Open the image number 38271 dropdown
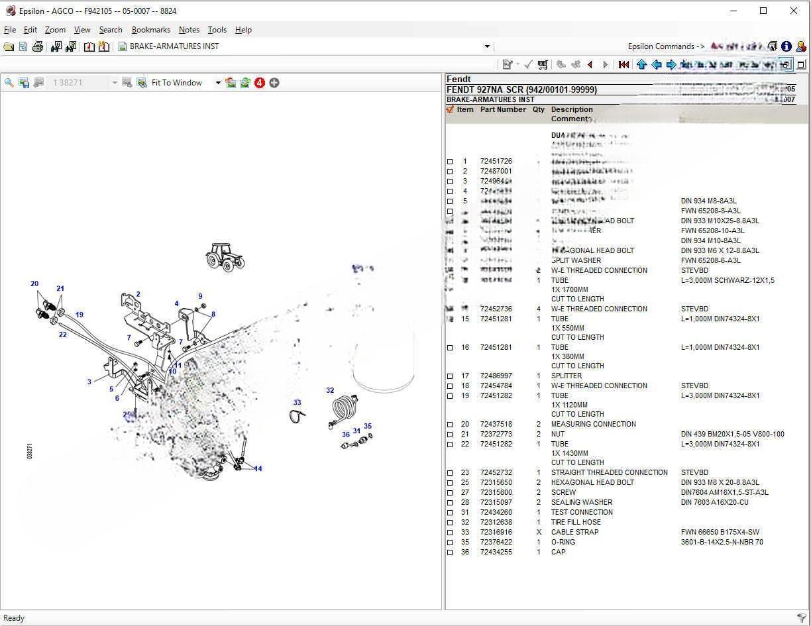Viewport: 811px width, 626px height. click(x=115, y=83)
